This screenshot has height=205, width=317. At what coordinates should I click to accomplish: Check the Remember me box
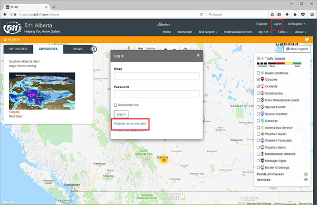[115, 105]
